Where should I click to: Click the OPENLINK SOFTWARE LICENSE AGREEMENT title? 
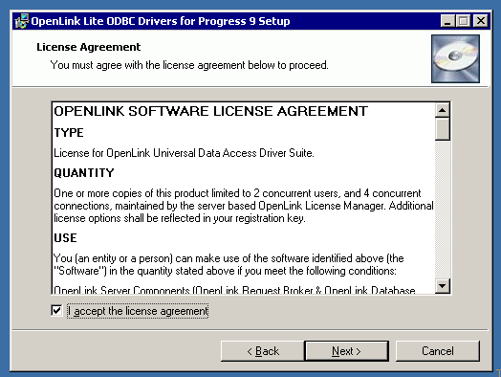(211, 111)
